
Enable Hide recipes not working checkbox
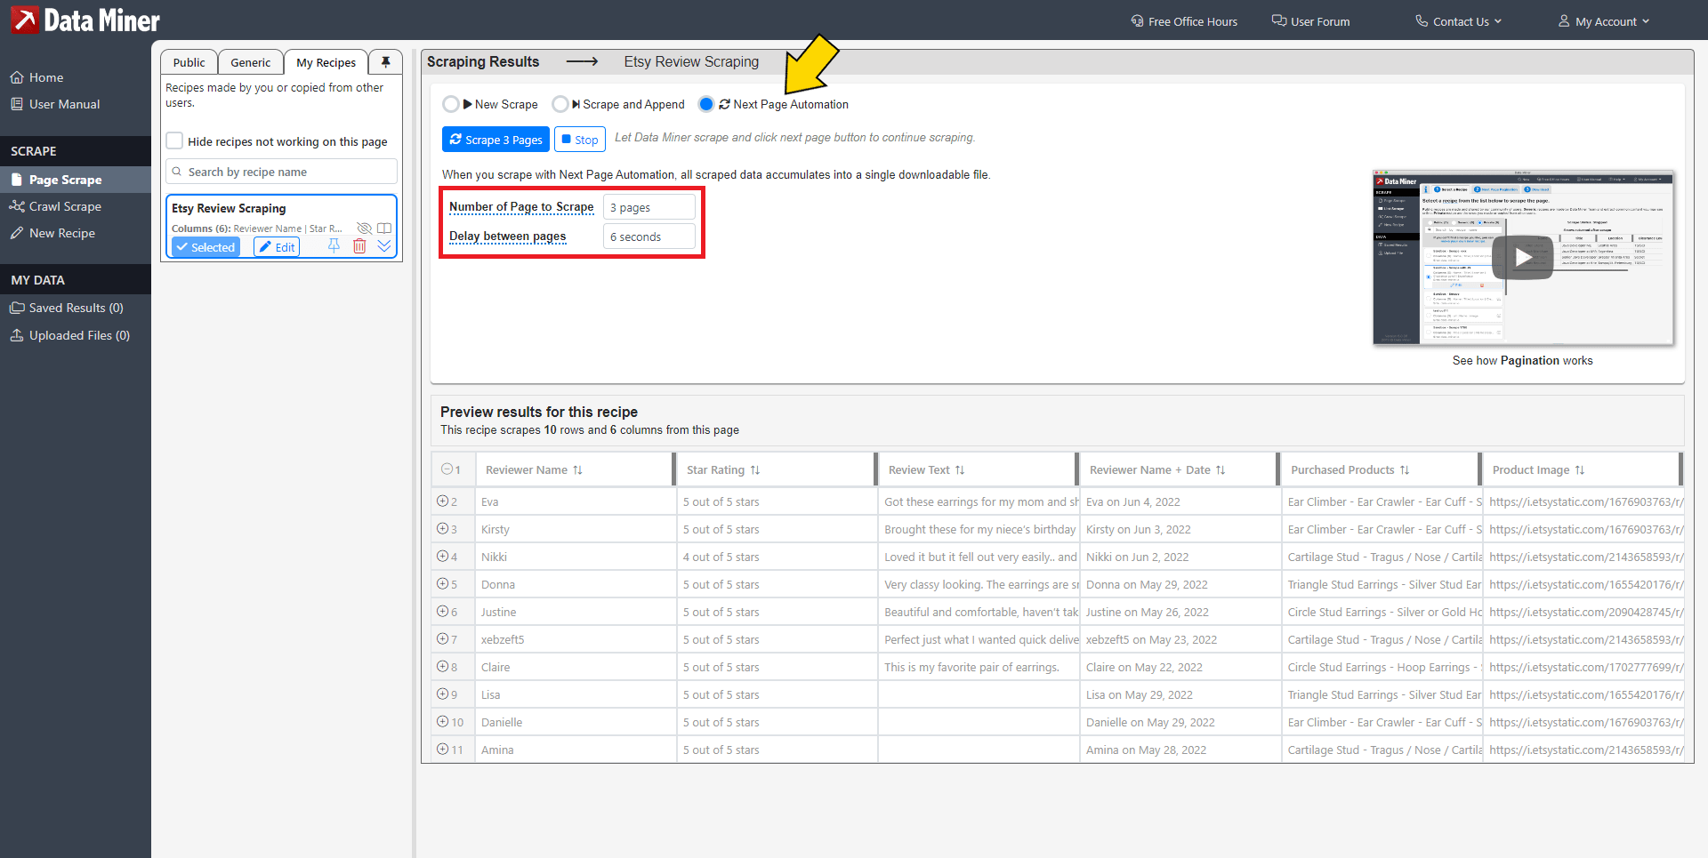click(175, 141)
